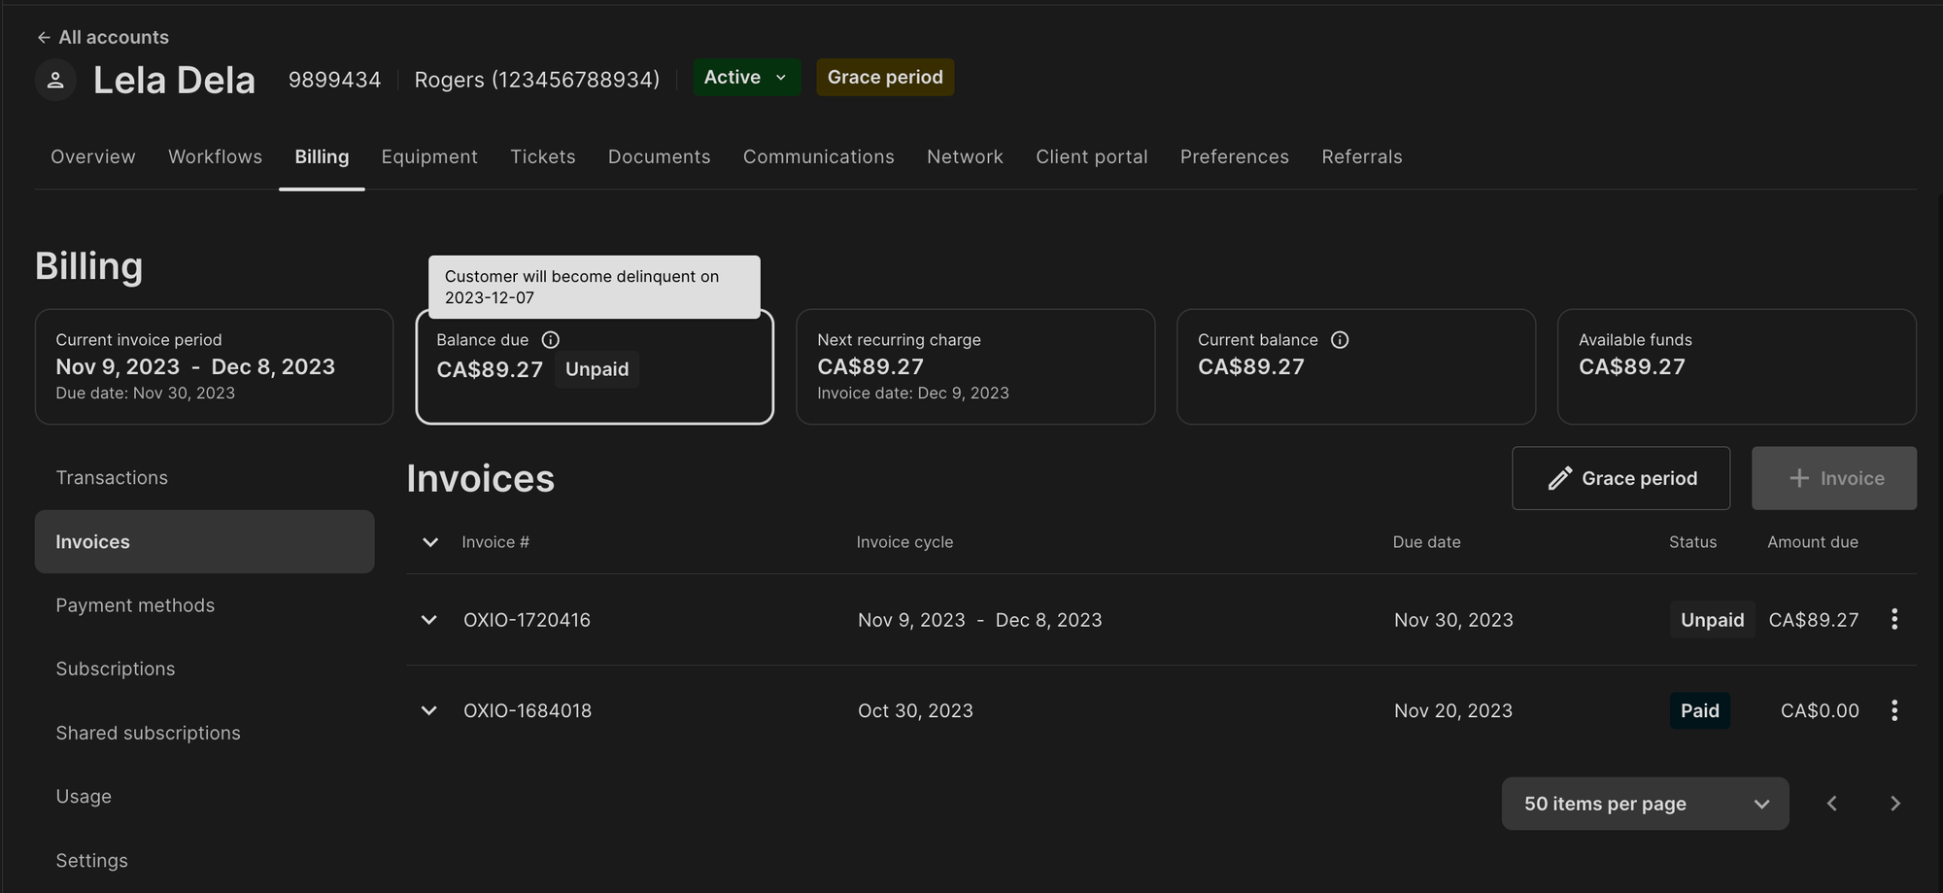Screen dimensions: 1943x893
Task: Open the Client portal tab
Action: (1091, 156)
